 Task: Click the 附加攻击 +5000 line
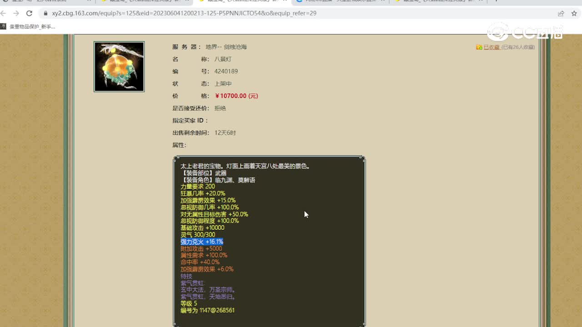tap(201, 248)
